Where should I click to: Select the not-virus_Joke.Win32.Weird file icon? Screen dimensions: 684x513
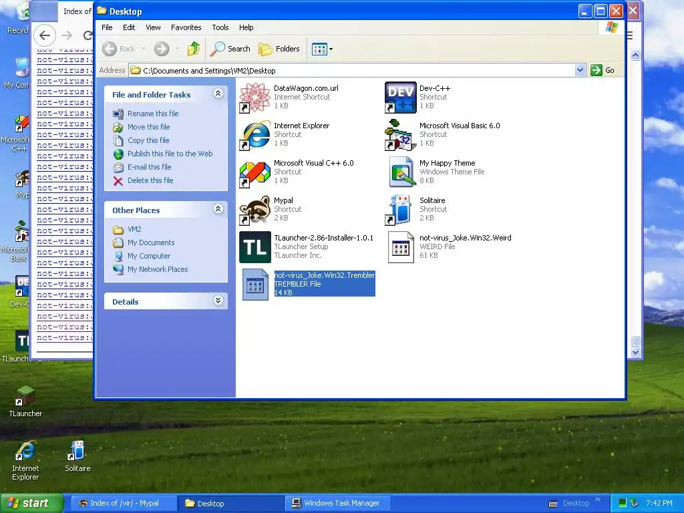(x=401, y=247)
